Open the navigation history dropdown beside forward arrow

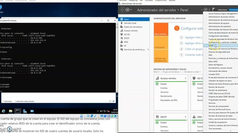131,10
